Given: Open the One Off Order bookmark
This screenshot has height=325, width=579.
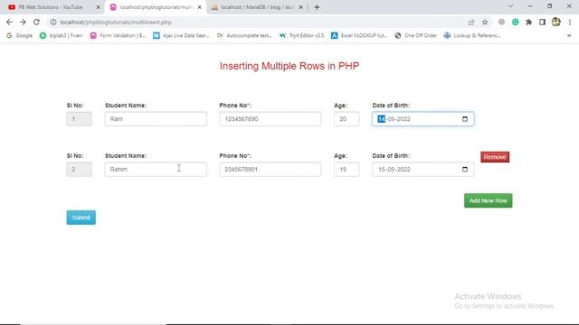Looking at the screenshot, I should pos(416,35).
